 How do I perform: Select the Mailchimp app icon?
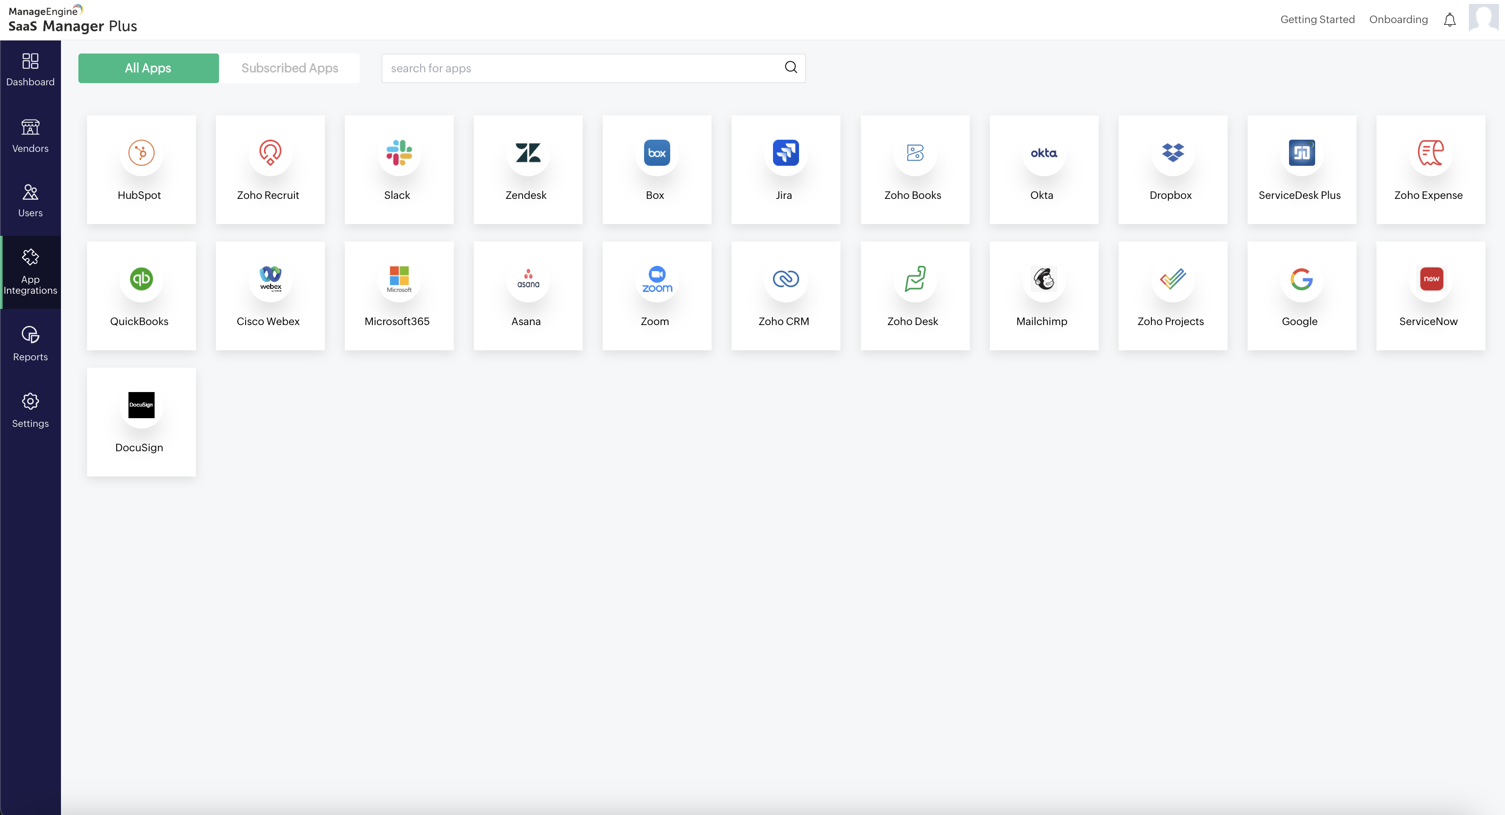(1043, 279)
